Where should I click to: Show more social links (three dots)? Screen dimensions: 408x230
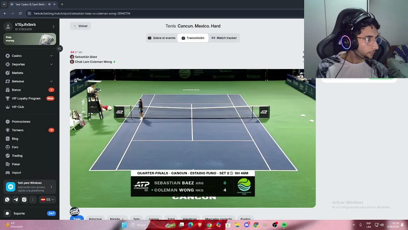33,200
